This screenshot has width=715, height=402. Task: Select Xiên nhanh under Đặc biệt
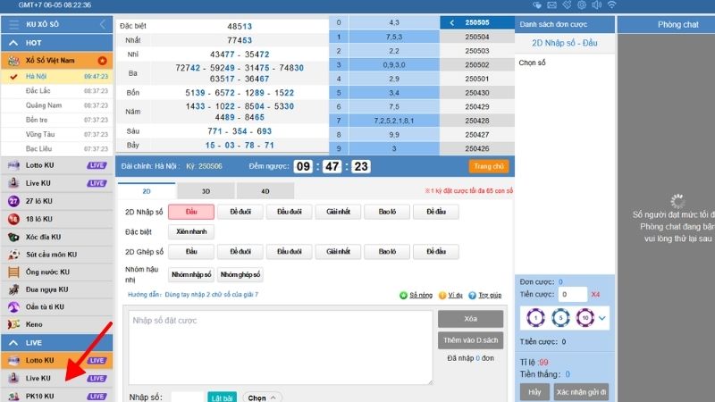point(191,231)
